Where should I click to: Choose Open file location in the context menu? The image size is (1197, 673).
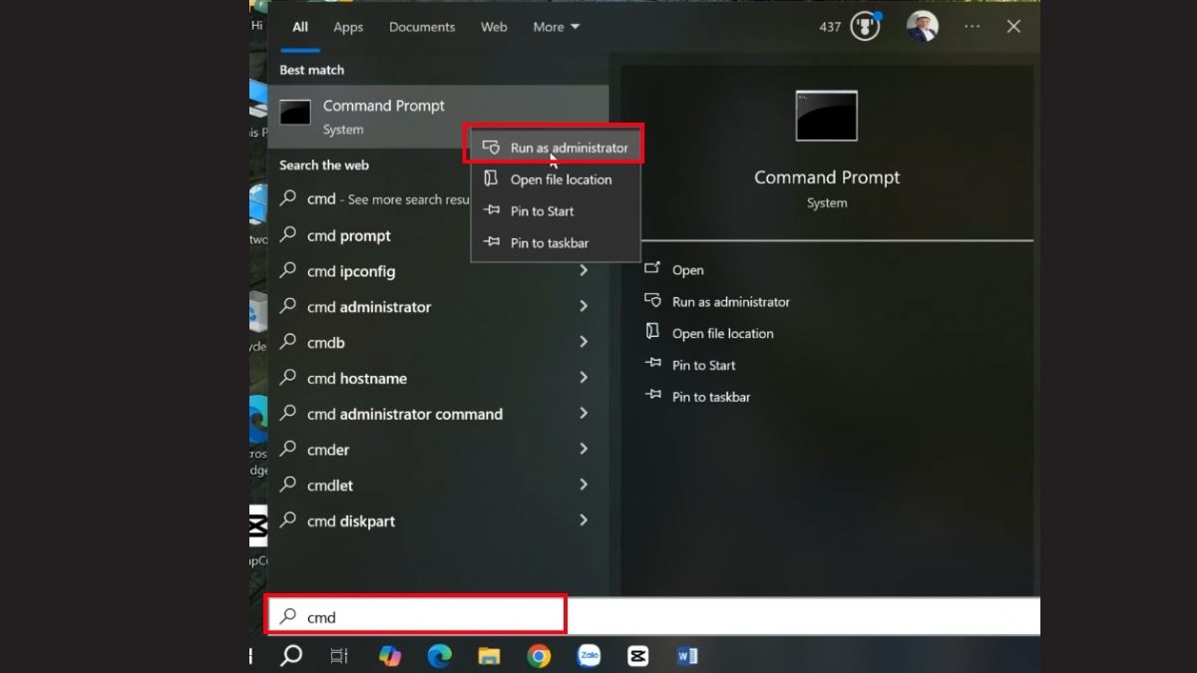(x=555, y=179)
